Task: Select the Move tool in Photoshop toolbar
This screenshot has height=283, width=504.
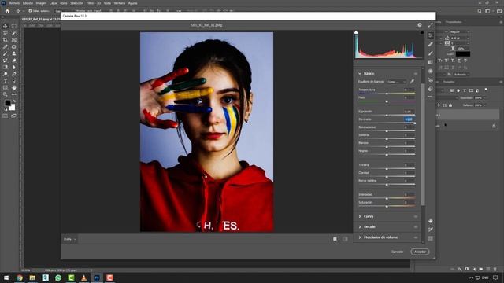Action: tap(6, 26)
